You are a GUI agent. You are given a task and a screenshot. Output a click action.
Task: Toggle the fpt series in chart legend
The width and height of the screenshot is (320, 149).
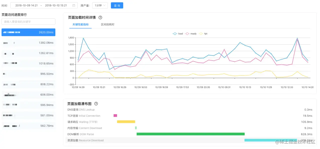click(203, 34)
